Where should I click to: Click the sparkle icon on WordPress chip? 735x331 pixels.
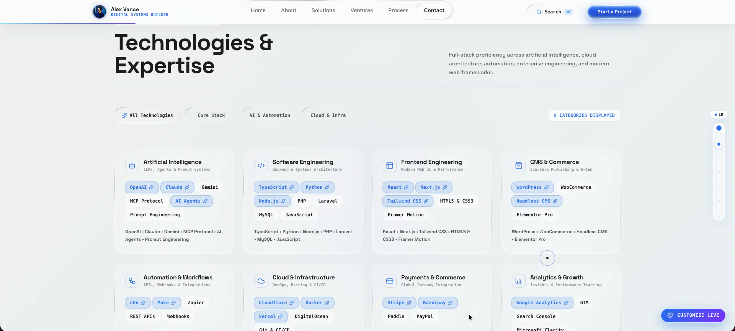(x=546, y=187)
